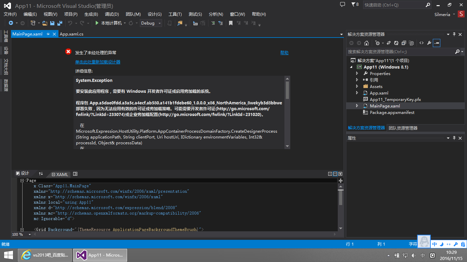Click the Save All toolbar icon
Image resolution: width=467 pixels, height=262 pixels.
coord(60,23)
